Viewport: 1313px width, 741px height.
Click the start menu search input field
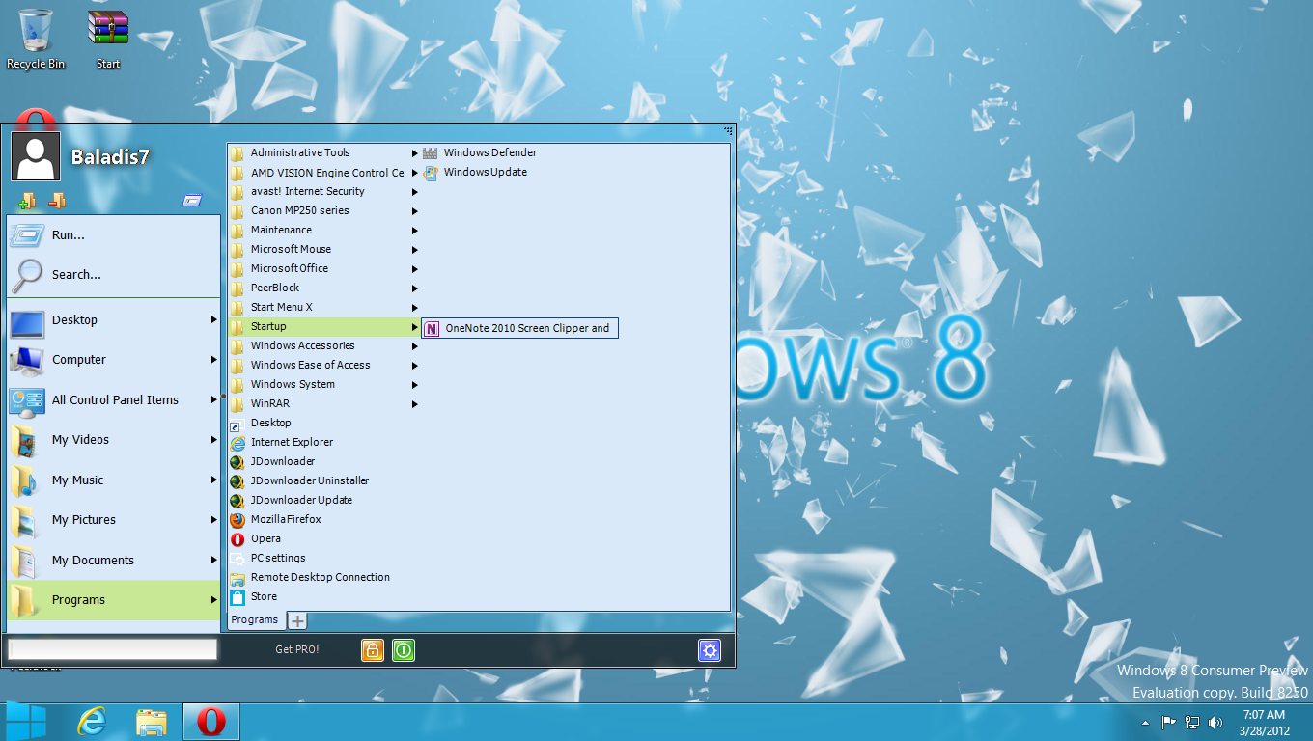(111, 649)
